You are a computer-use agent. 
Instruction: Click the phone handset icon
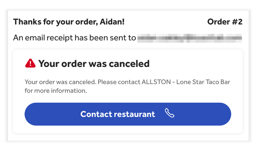point(170,114)
